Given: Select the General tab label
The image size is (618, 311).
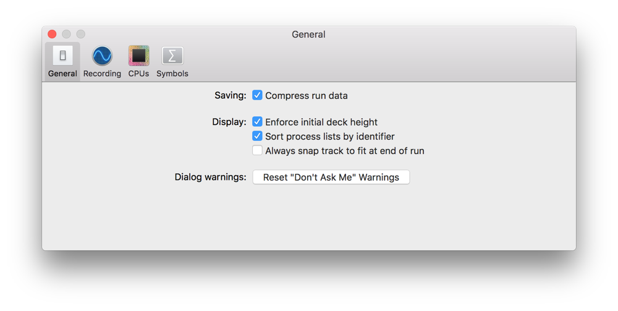Looking at the screenshot, I should pyautogui.click(x=62, y=74).
